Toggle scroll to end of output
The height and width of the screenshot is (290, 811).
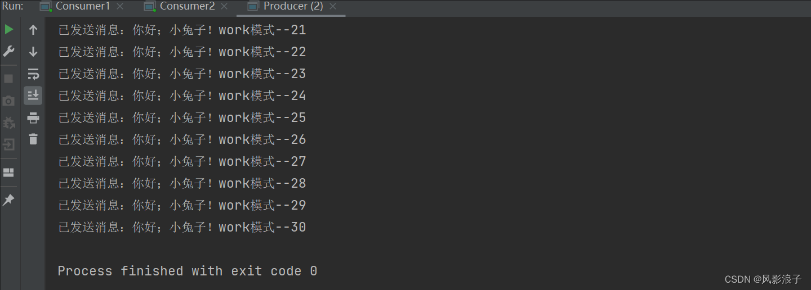(33, 96)
